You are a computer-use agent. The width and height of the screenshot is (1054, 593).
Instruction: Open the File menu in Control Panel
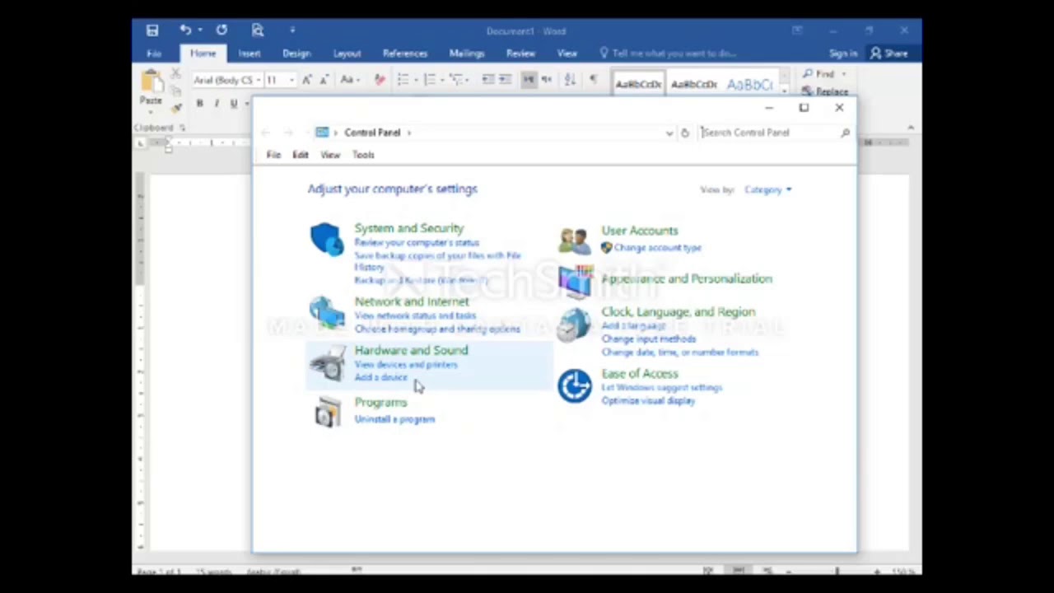pyautogui.click(x=273, y=155)
